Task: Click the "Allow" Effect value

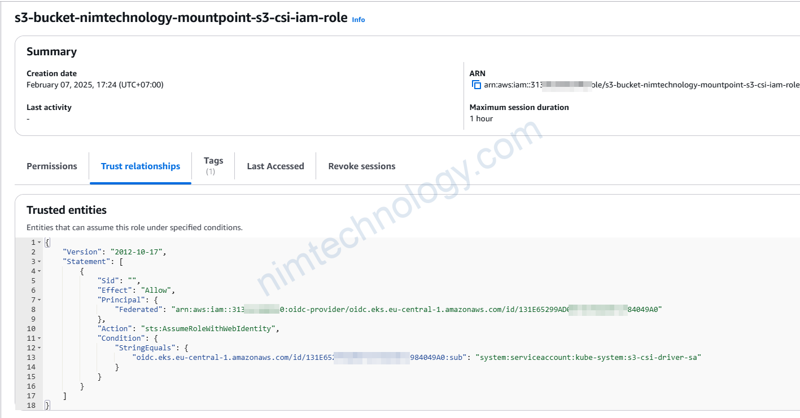Action: tap(158, 291)
